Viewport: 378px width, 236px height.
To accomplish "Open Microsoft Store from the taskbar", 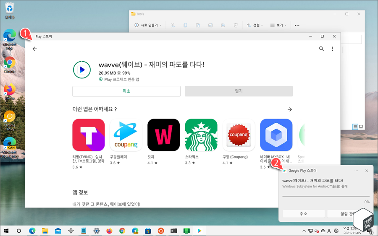I will (148, 231).
